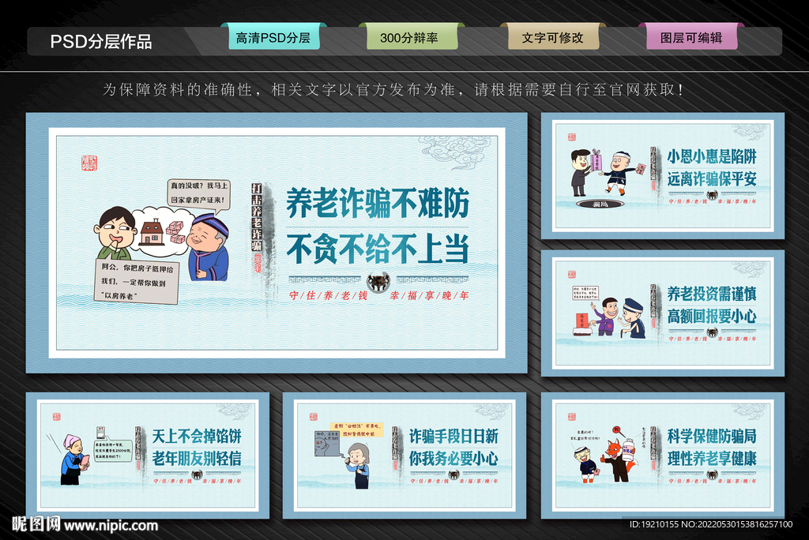Image resolution: width=809 pixels, height=540 pixels.
Task: Click the 老年朋友别轻信 text line
Action: pyautogui.click(x=197, y=458)
